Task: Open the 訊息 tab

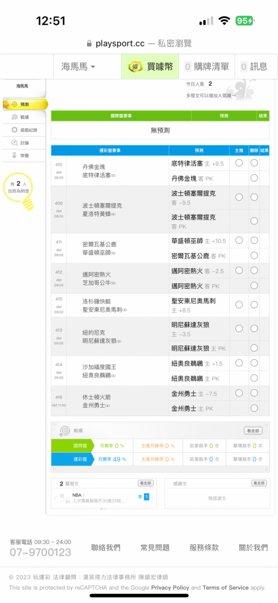Action: [254, 66]
